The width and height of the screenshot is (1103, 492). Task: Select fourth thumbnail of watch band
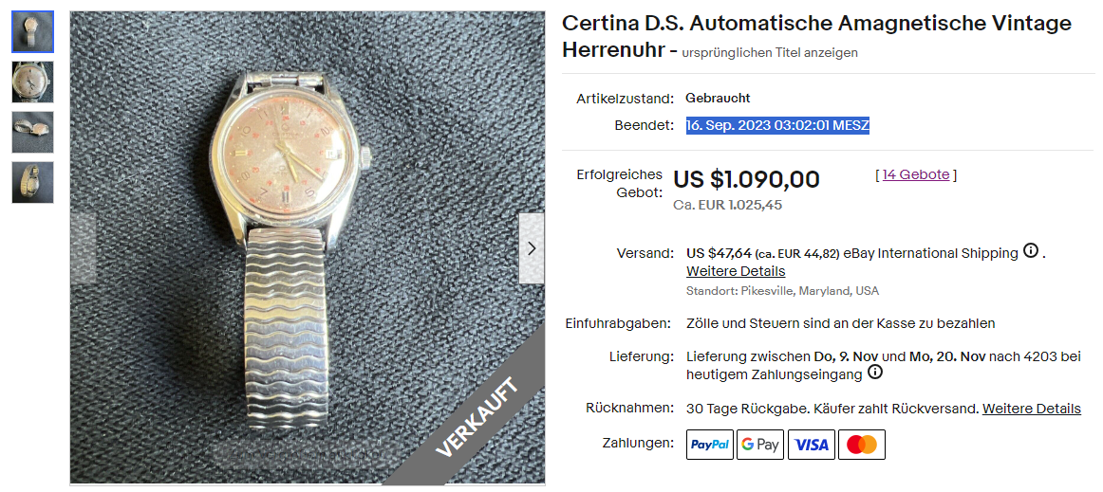click(x=32, y=183)
